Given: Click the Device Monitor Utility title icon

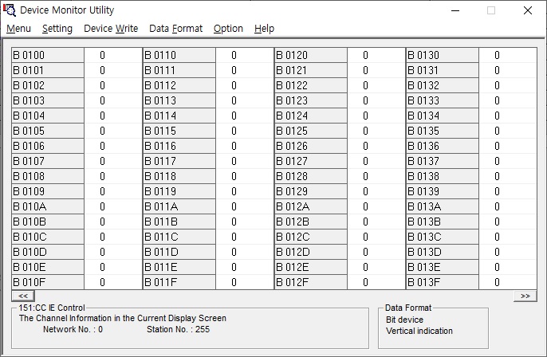Looking at the screenshot, I should [x=10, y=10].
